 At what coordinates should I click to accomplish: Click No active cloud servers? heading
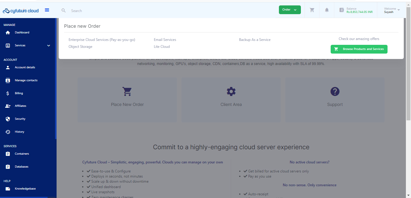tap(310, 162)
